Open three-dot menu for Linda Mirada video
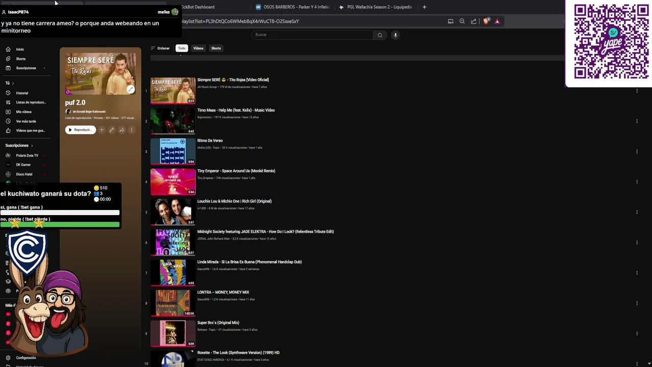Viewport: 652px width, 367px height. [x=637, y=273]
